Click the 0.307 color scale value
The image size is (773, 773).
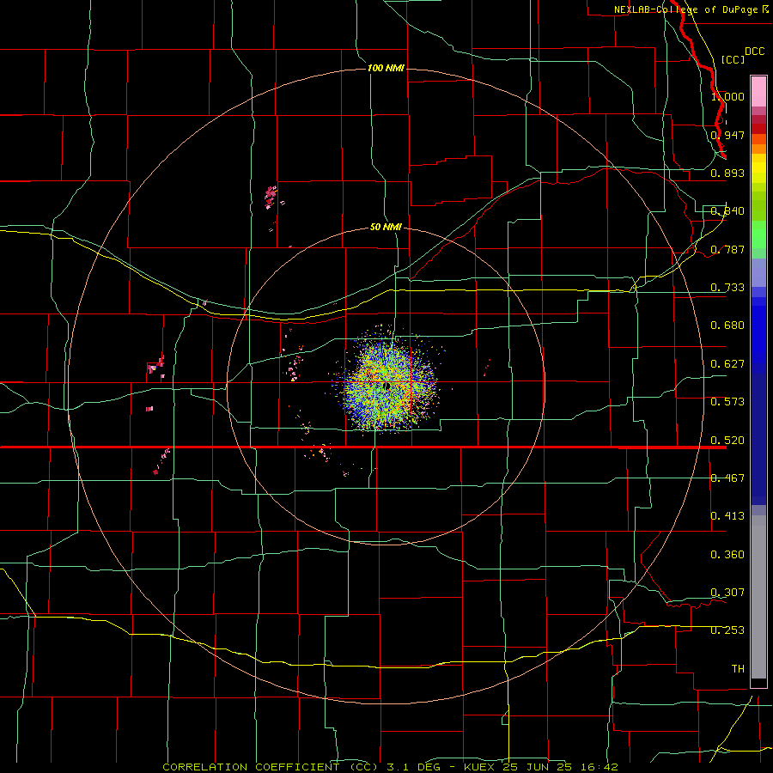point(727,593)
